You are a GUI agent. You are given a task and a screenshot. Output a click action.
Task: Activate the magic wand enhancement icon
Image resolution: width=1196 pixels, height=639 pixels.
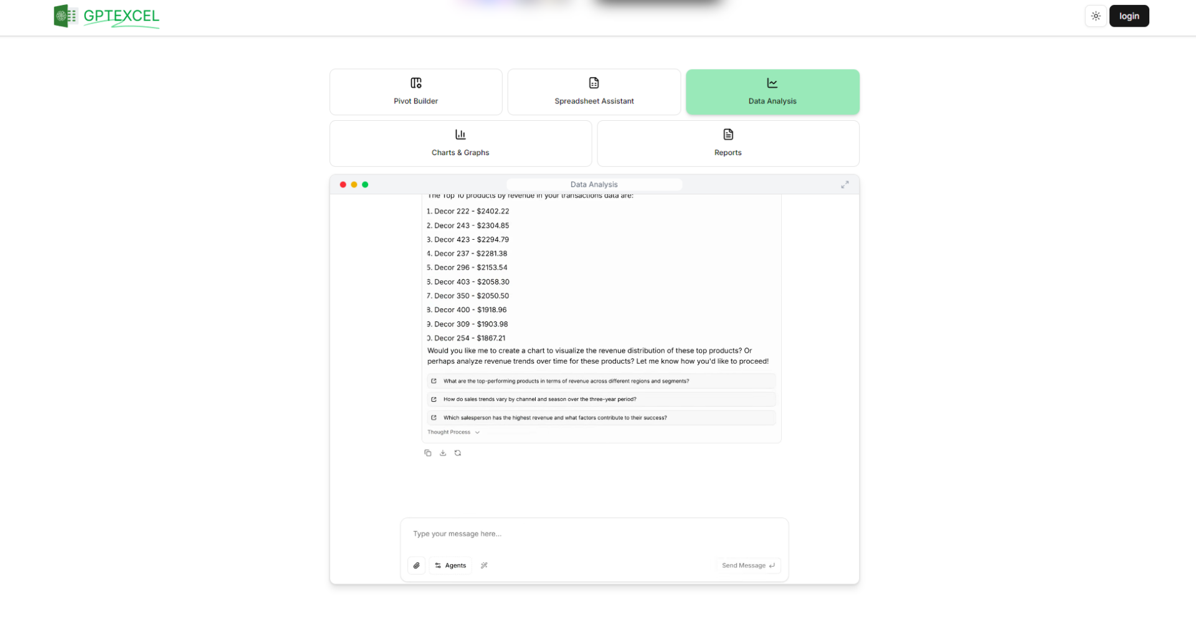(484, 566)
